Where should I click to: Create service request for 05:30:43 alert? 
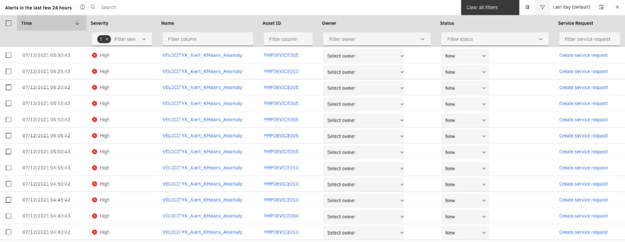[x=584, y=55]
